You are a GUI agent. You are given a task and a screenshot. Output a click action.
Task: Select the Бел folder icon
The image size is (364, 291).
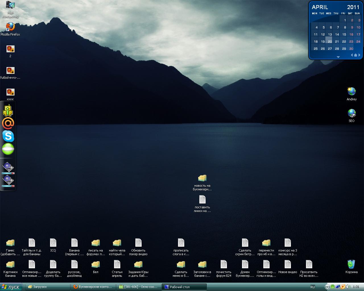click(x=96, y=264)
